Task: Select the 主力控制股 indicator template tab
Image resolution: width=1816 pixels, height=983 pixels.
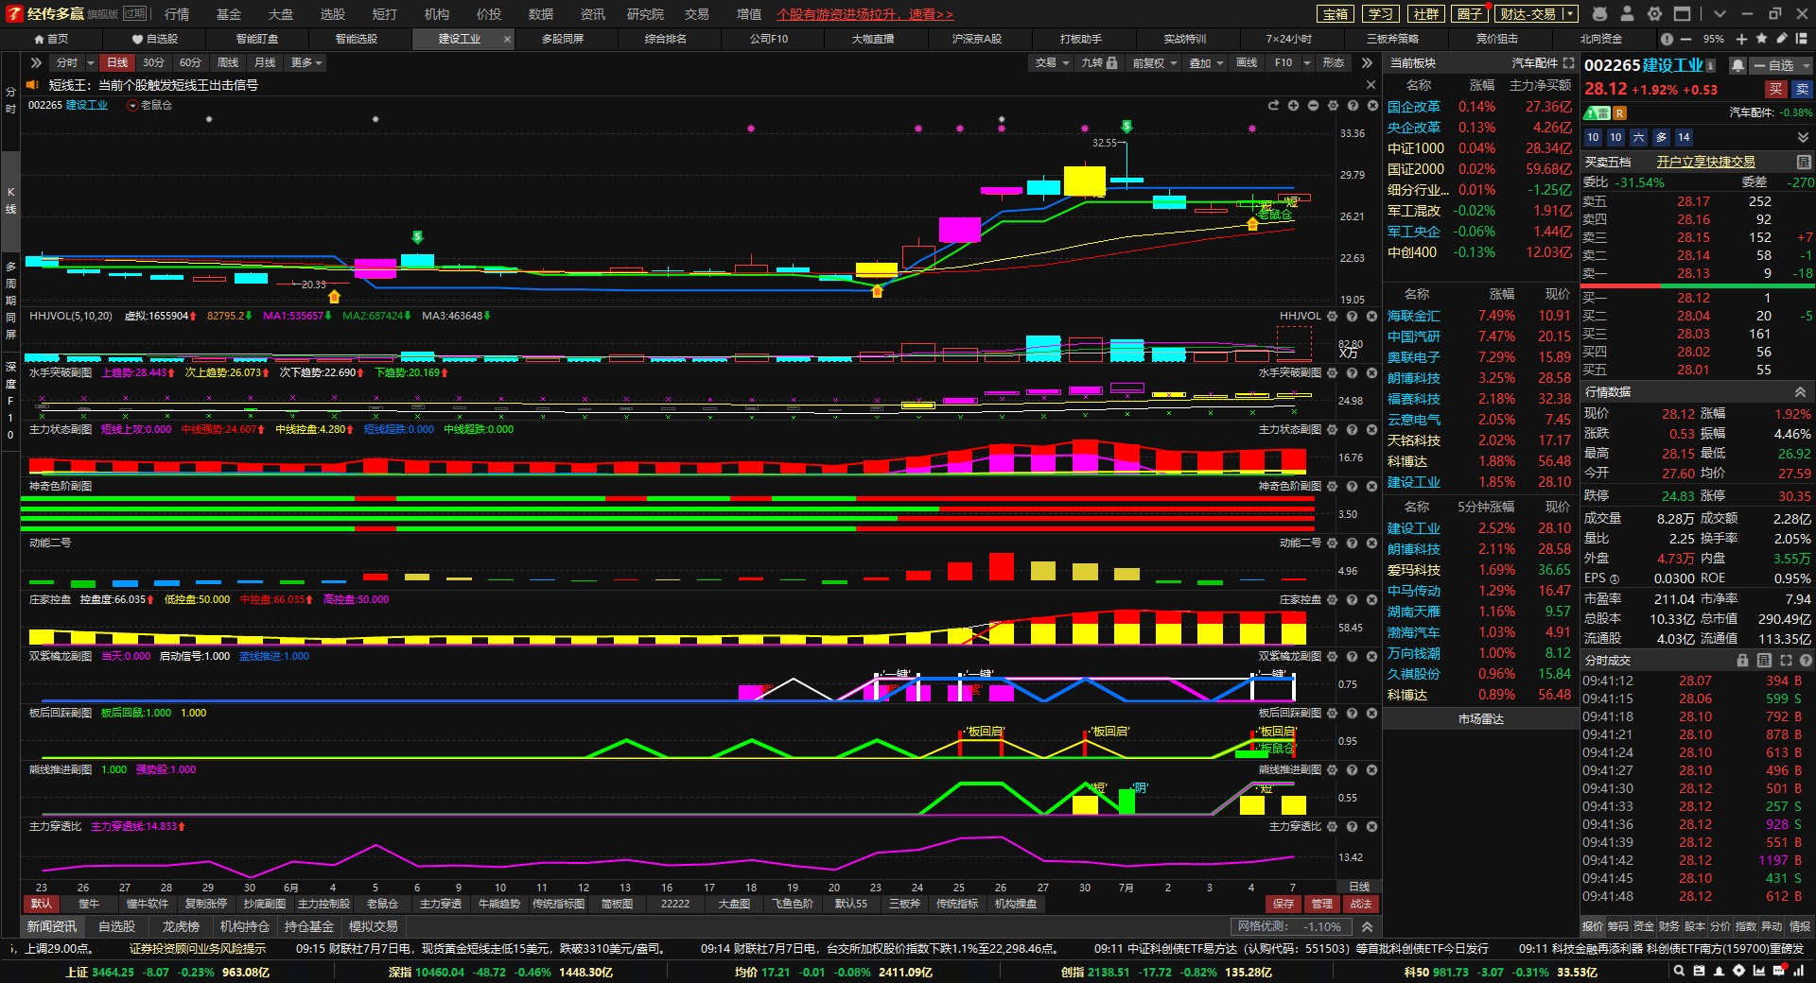Action: (323, 904)
